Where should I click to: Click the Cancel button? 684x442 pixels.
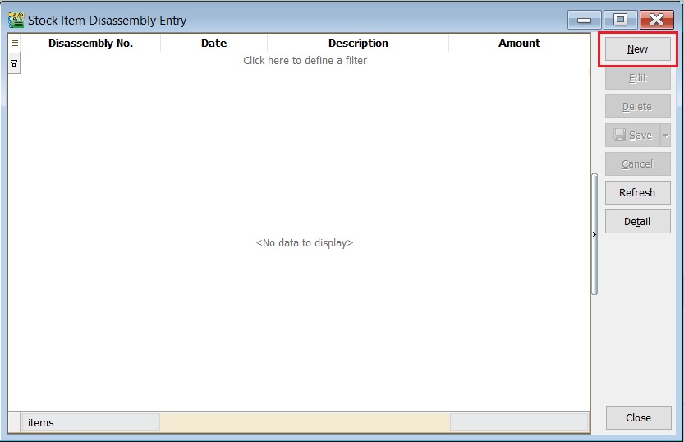pyautogui.click(x=637, y=164)
